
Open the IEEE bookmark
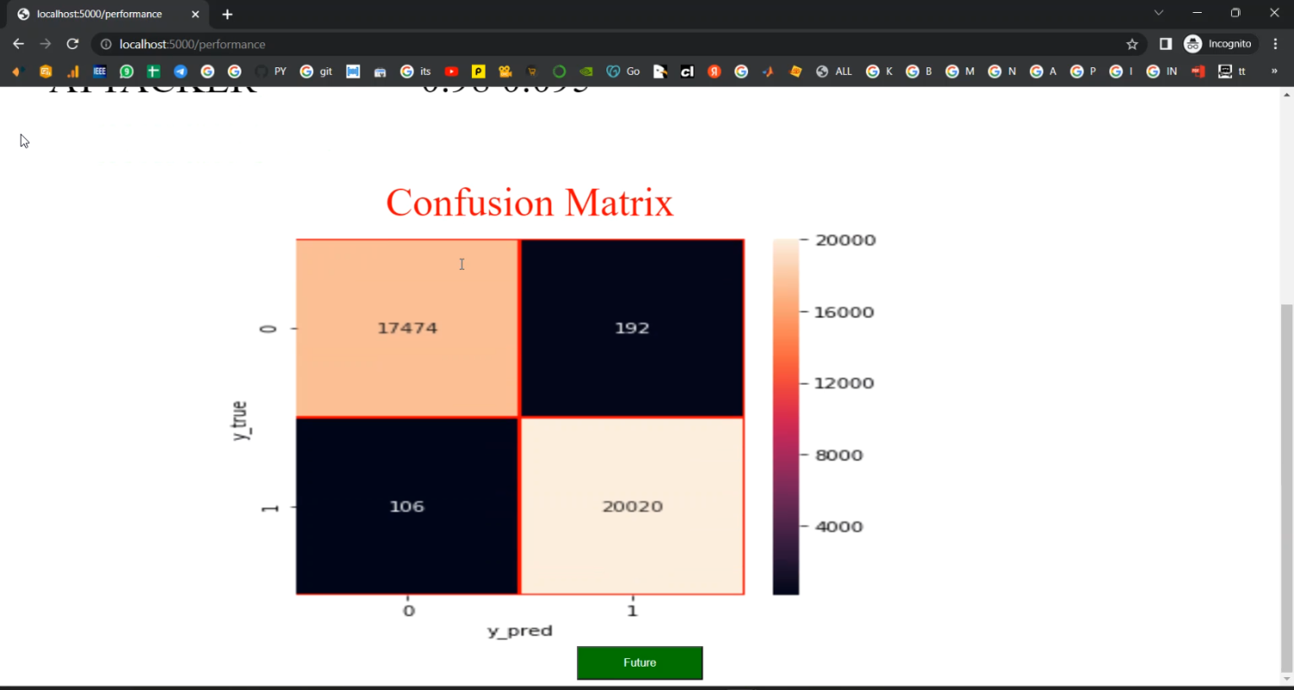pos(99,72)
